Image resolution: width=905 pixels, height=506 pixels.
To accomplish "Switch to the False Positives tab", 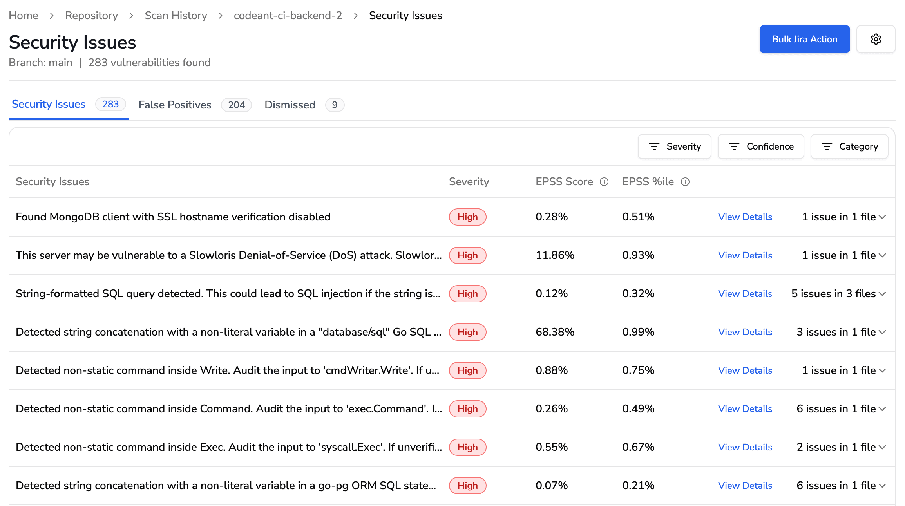I will click(x=175, y=105).
